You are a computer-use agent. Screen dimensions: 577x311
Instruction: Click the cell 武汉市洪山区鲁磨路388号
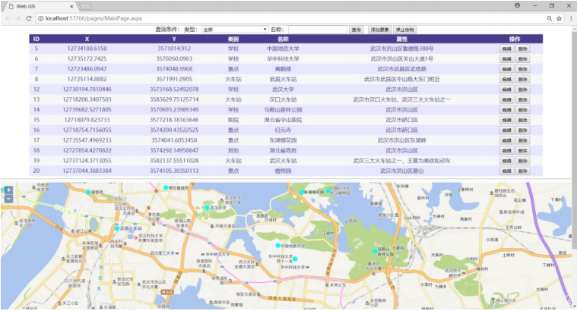[401, 49]
